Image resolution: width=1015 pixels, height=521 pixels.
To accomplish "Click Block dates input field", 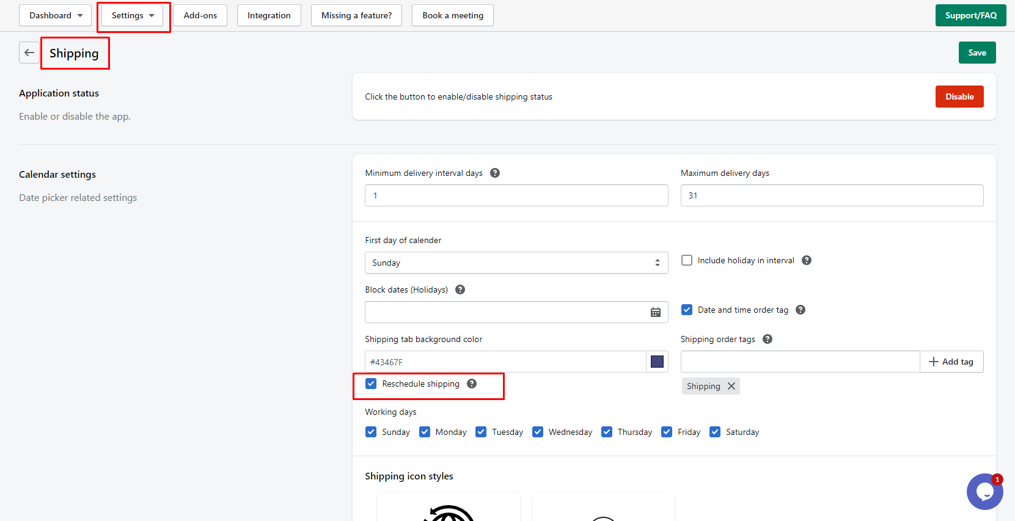I will [x=516, y=312].
